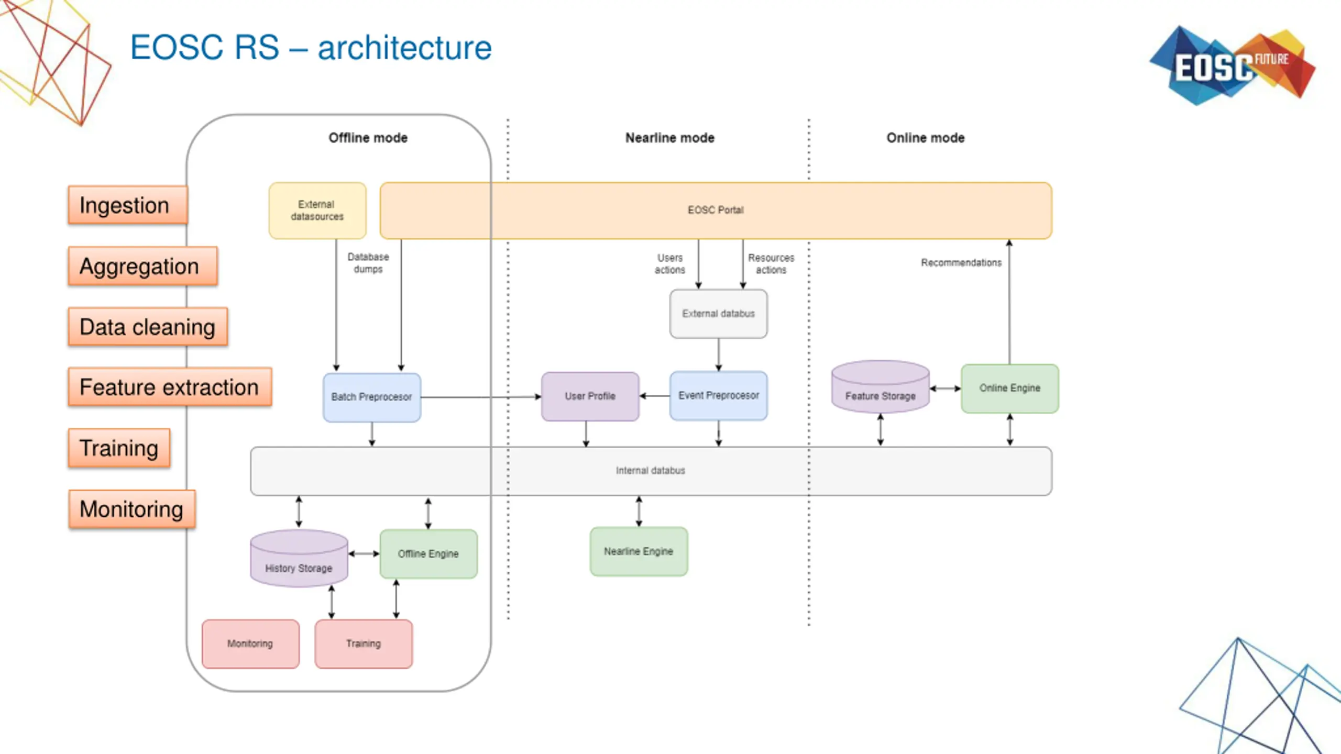1341x754 pixels.
Task: Click the Aggregation label button
Action: click(x=142, y=267)
